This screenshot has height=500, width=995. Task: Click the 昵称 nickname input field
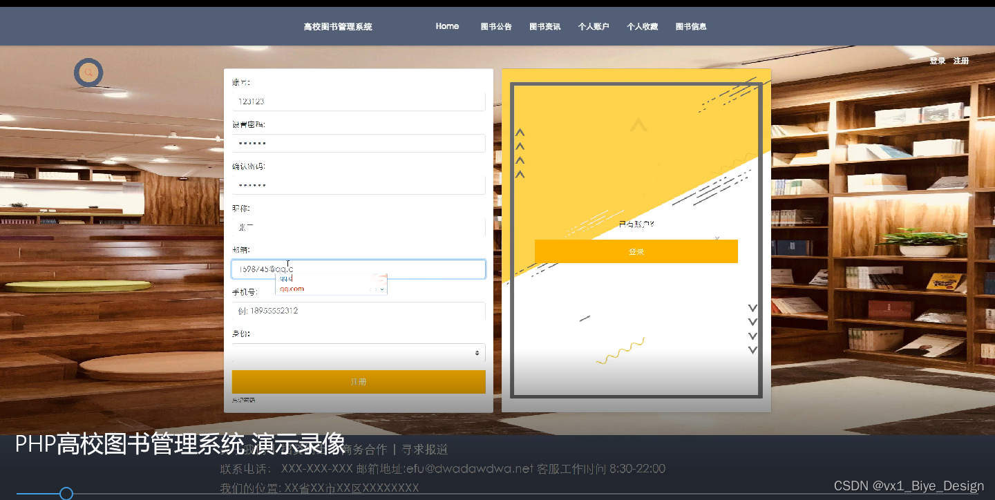click(359, 227)
